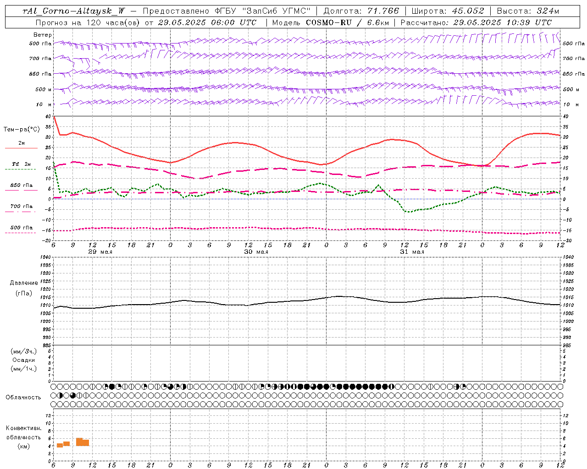The width and height of the screenshot is (587, 469).
Task: Select the 10 м wind level label on left
Action: [44, 104]
